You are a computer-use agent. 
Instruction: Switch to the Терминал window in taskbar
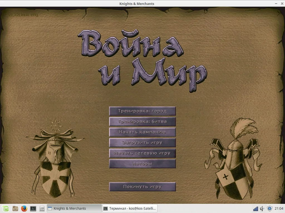coord(130,209)
